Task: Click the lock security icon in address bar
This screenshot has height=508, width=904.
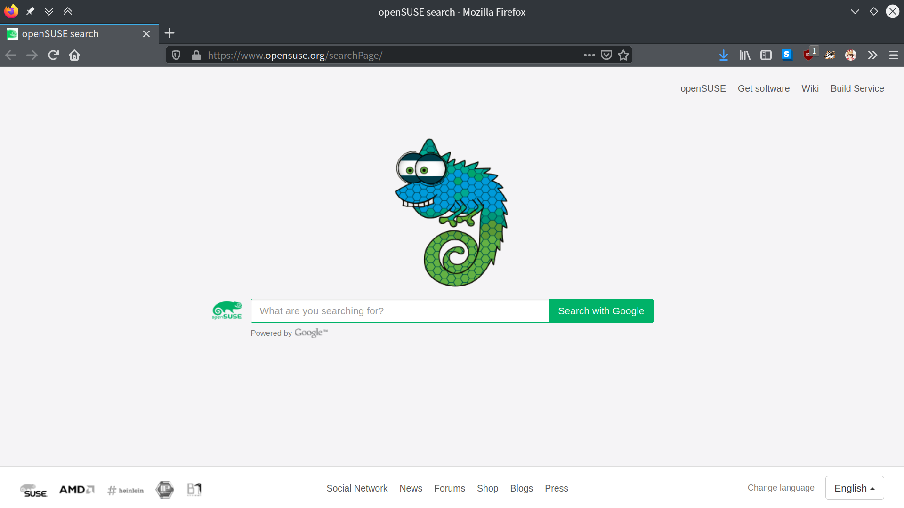Action: [x=196, y=55]
